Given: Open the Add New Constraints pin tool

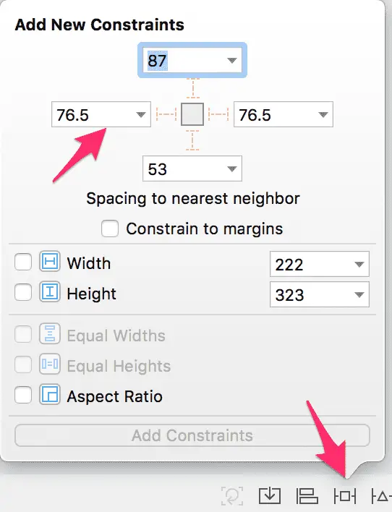Looking at the screenshot, I should pyautogui.click(x=345, y=496).
